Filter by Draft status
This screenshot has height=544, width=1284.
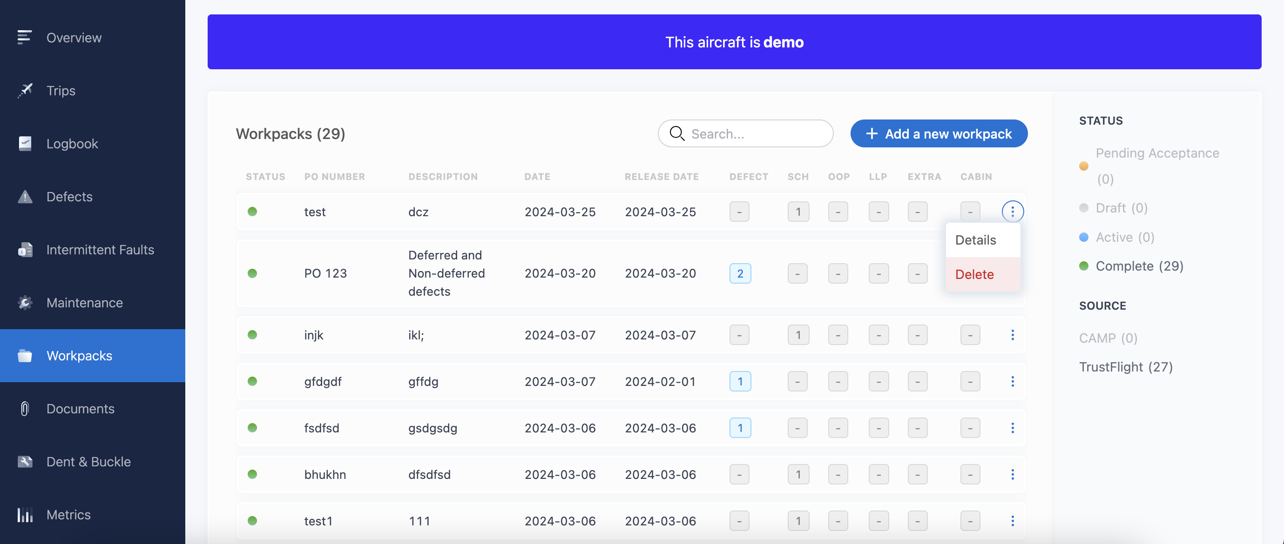(1121, 207)
